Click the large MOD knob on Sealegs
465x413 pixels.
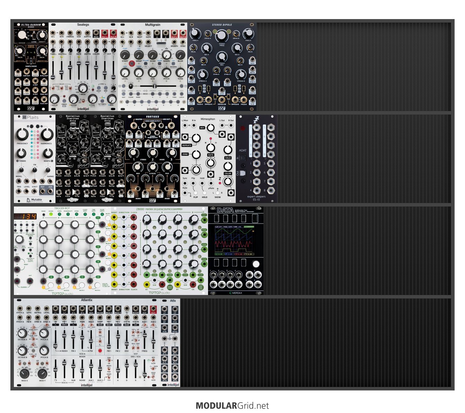(x=83, y=88)
